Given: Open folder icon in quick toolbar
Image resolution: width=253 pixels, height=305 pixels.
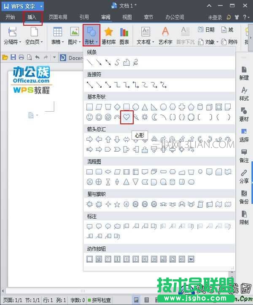Looking at the screenshot, I should tap(5, 57).
